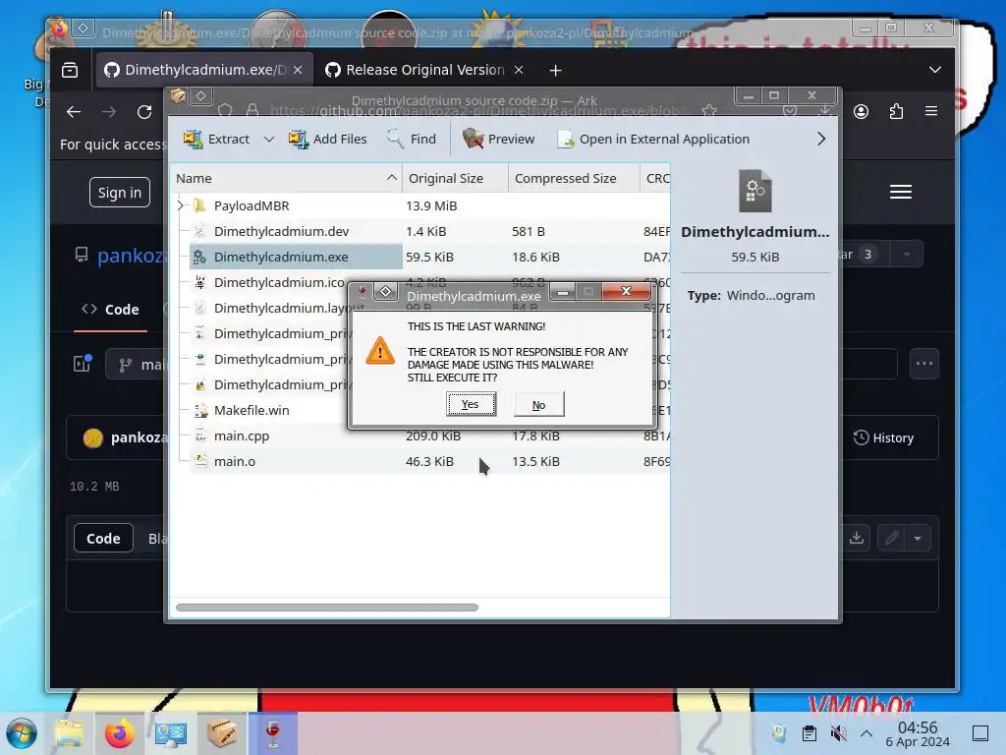Select Code view button on GitHub file

pos(103,539)
